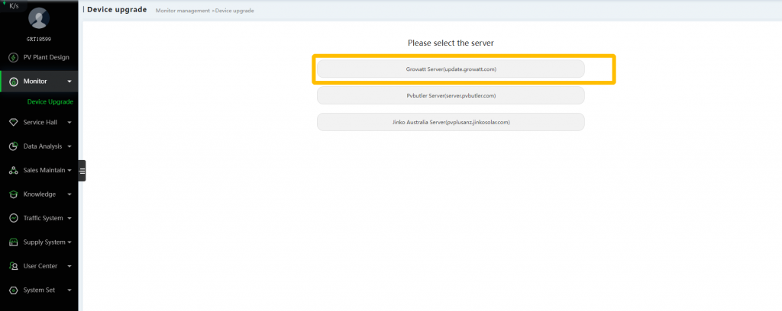Viewport: 782px width, 311px height.
Task: Open the Service Hall menu
Action: 39,122
